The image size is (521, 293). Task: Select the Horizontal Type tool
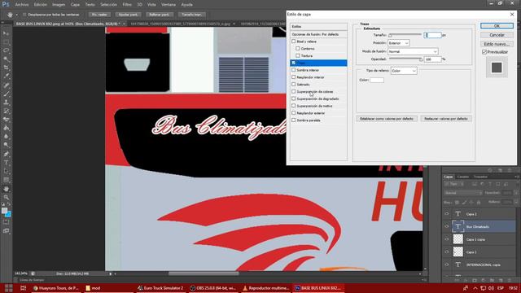(x=6, y=163)
